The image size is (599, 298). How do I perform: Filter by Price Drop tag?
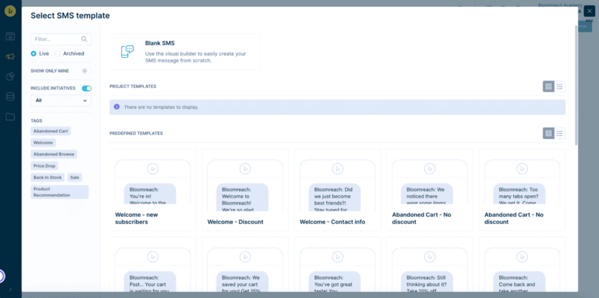44,166
